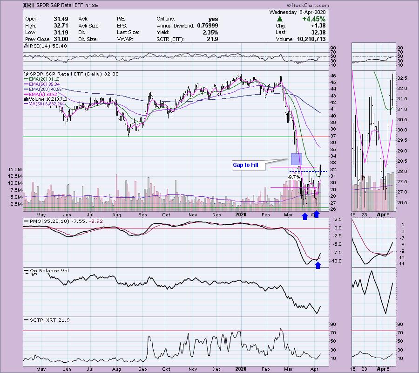Click the Gap to Fill annotation label
The height and width of the screenshot is (373, 419).
(245, 165)
